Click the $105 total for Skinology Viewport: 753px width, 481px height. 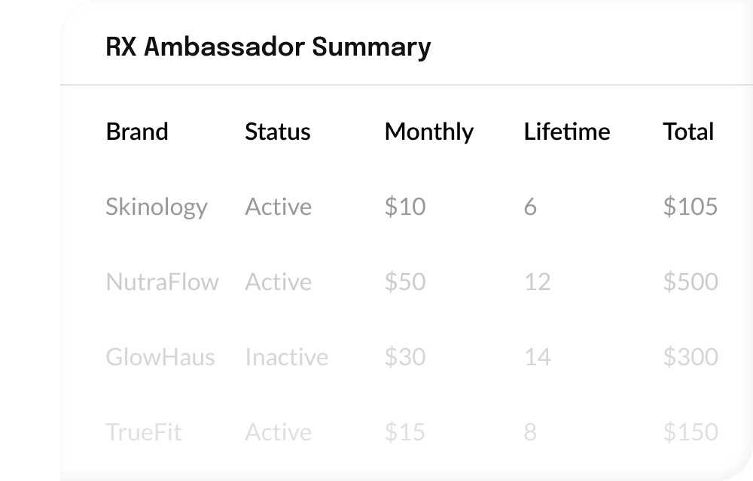690,207
